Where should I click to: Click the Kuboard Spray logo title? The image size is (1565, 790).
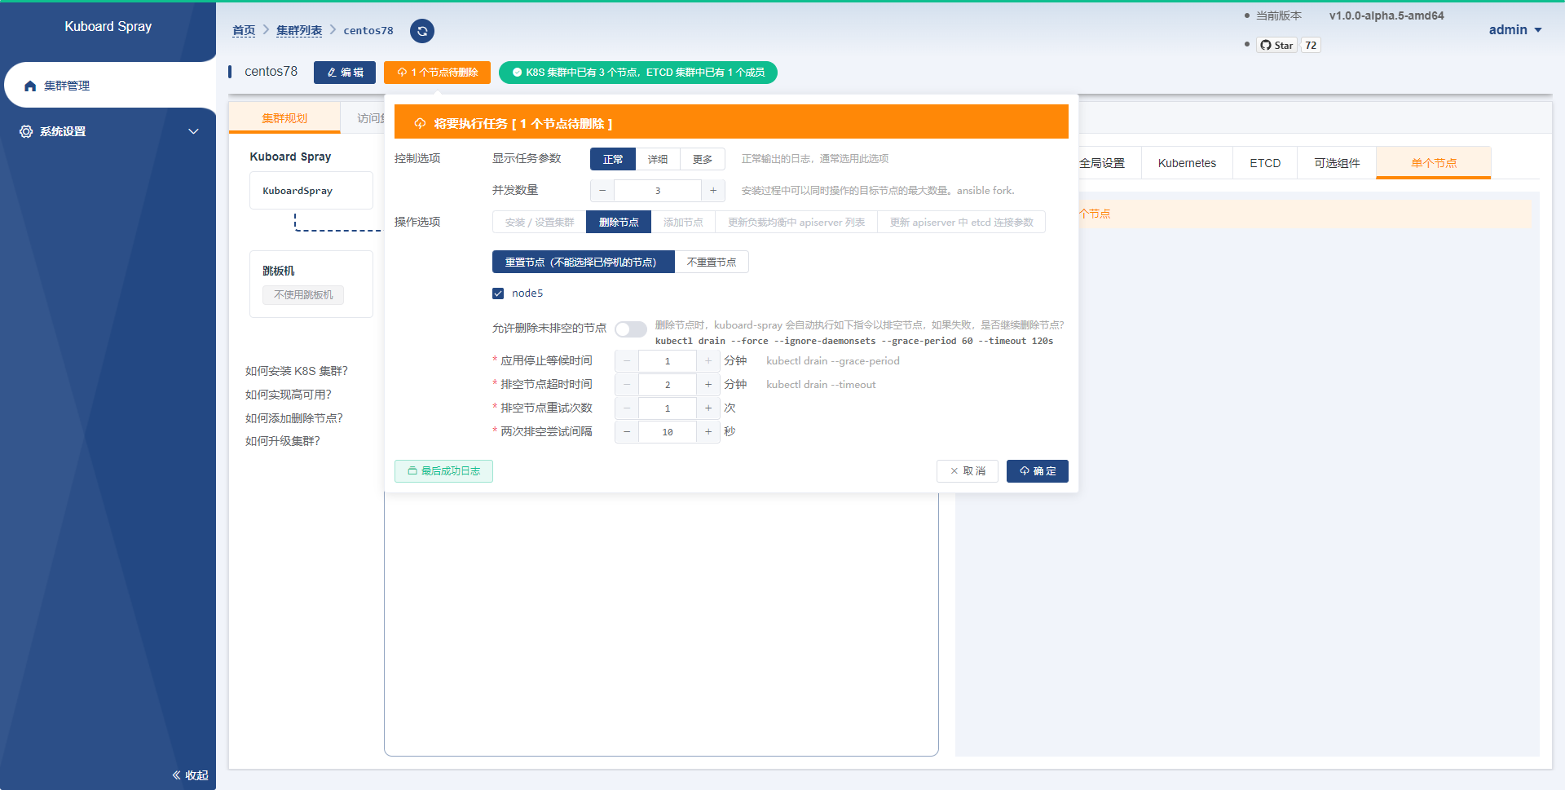tap(108, 26)
